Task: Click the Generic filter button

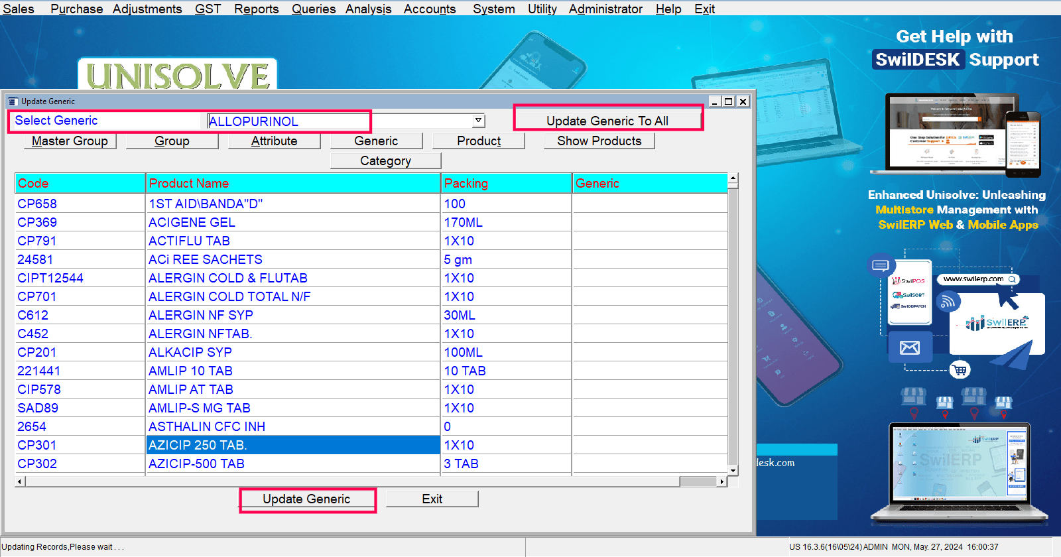Action: 376,141
